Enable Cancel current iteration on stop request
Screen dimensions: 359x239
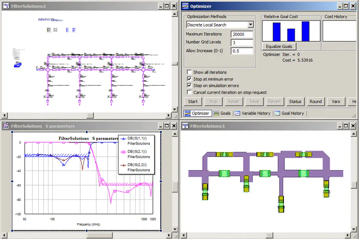click(189, 92)
